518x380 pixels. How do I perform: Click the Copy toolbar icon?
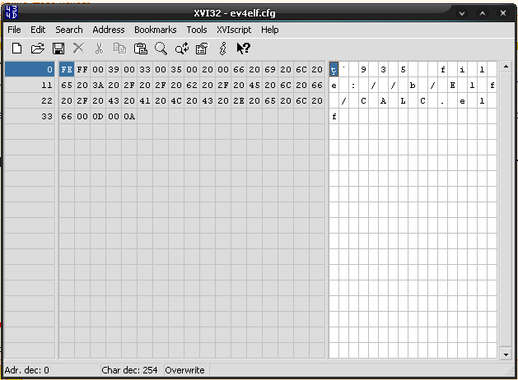119,49
